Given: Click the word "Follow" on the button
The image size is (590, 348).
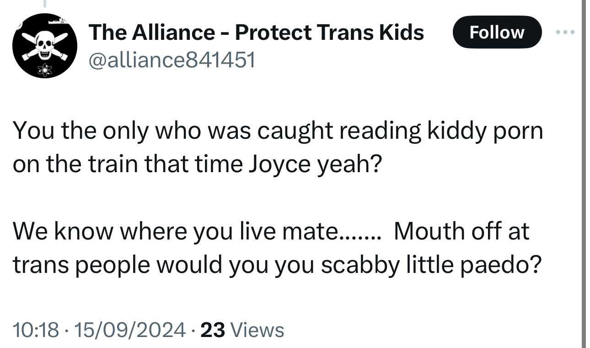Looking at the screenshot, I should point(497,33).
